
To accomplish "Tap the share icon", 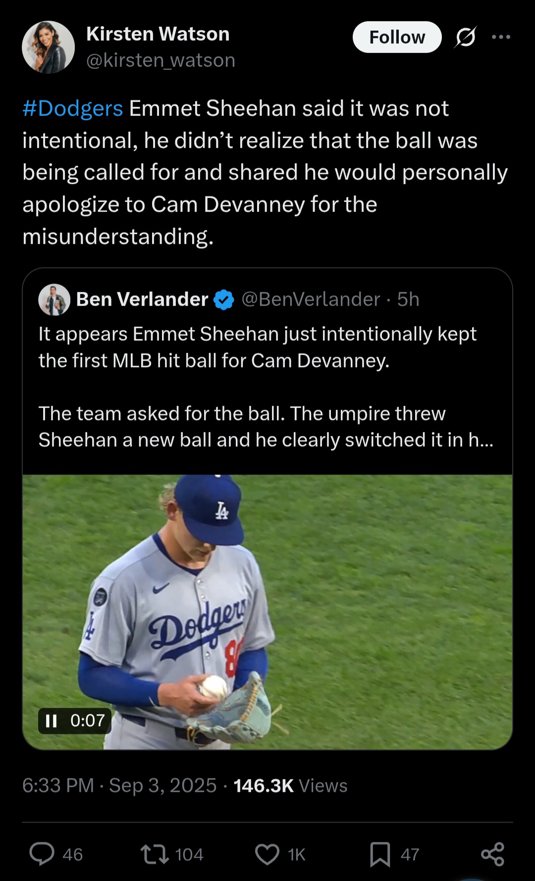I will (492, 854).
